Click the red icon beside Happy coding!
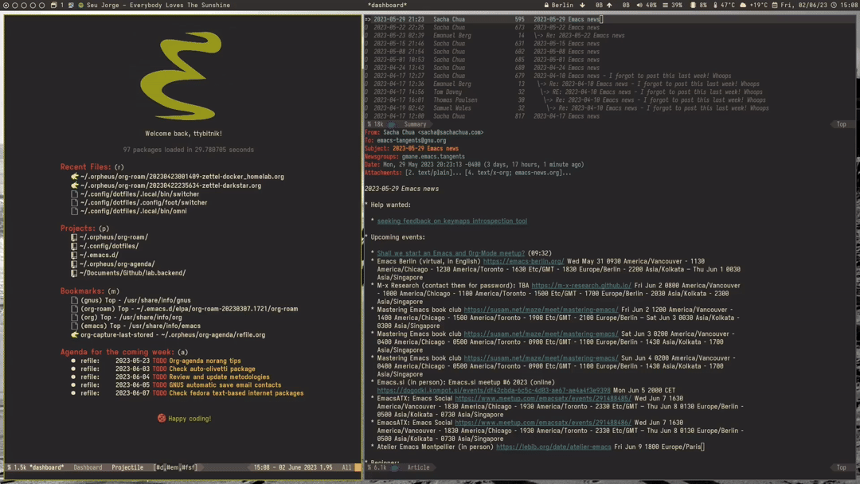This screenshot has width=860, height=484. point(162,418)
